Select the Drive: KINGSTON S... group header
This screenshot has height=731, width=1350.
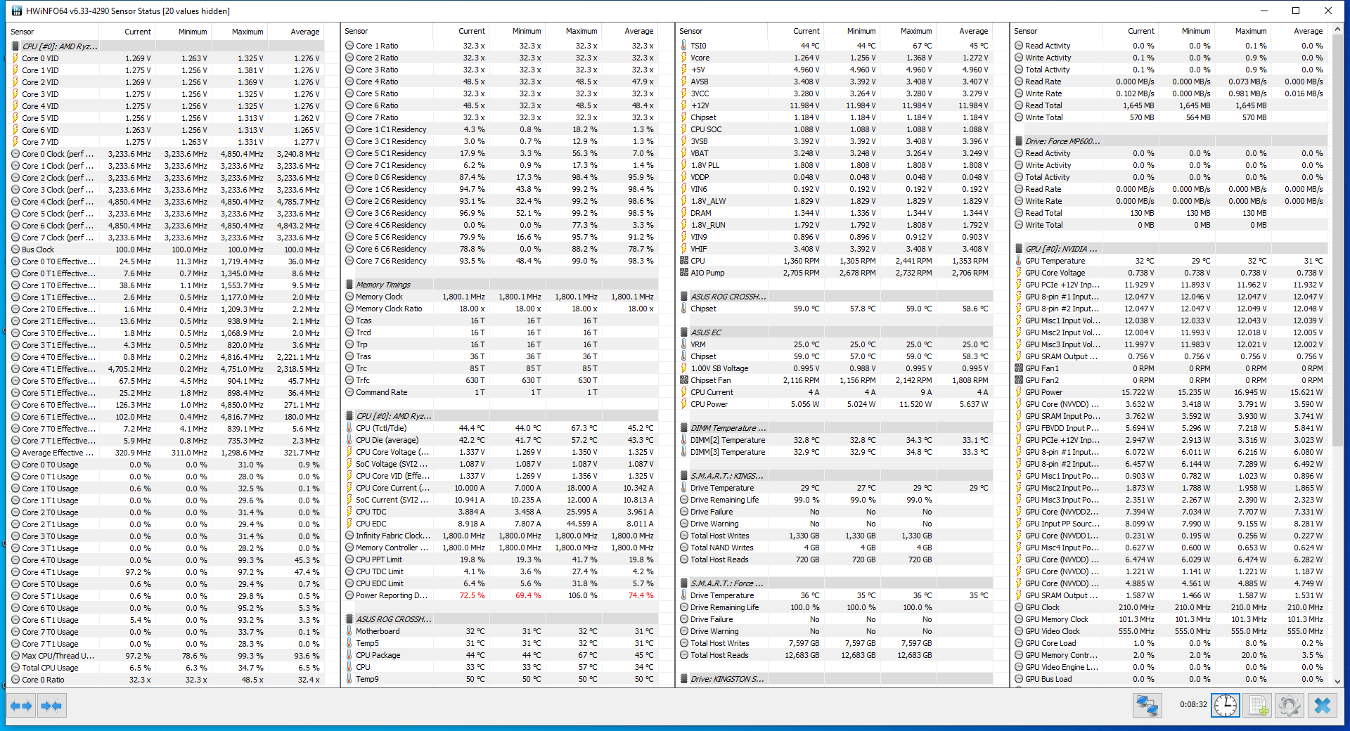click(x=835, y=679)
